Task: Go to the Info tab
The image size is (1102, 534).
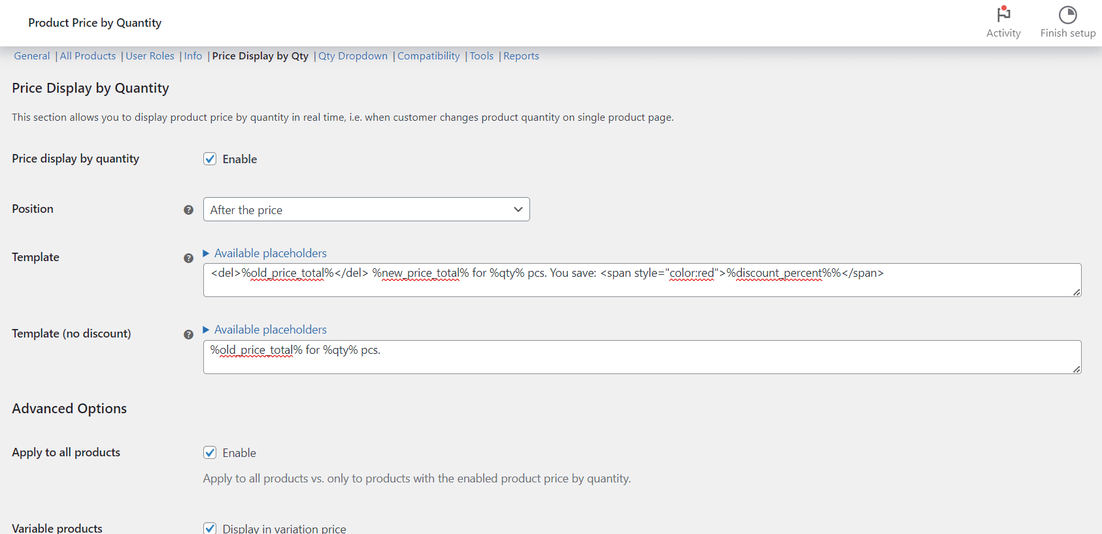Action: coord(193,56)
